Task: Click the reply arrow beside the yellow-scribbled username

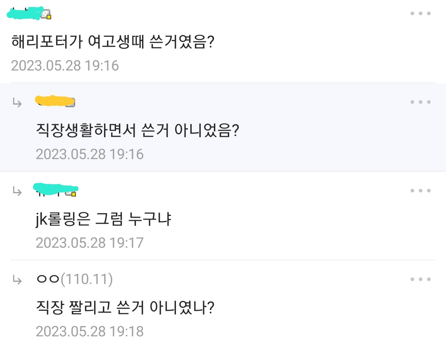Action: tap(17, 102)
